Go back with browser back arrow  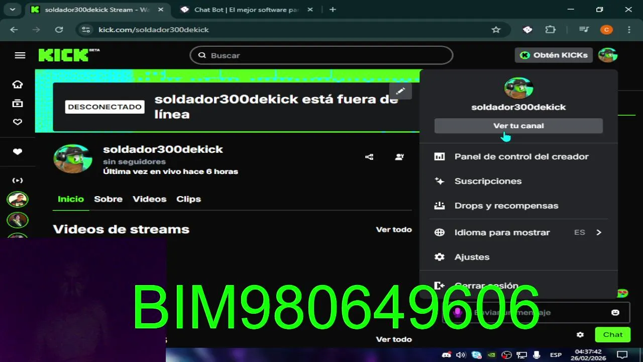[14, 30]
